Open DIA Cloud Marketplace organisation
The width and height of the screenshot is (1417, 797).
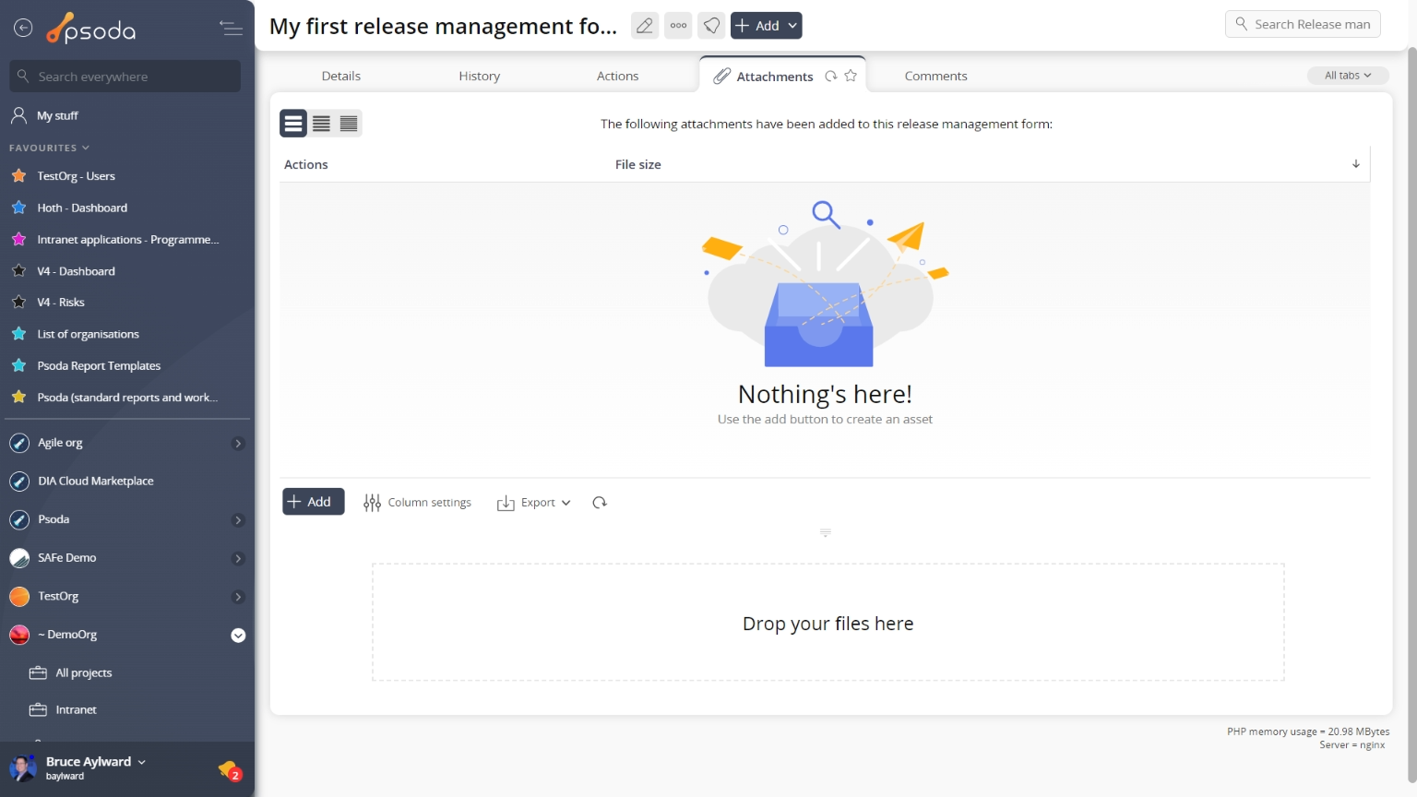click(x=95, y=482)
